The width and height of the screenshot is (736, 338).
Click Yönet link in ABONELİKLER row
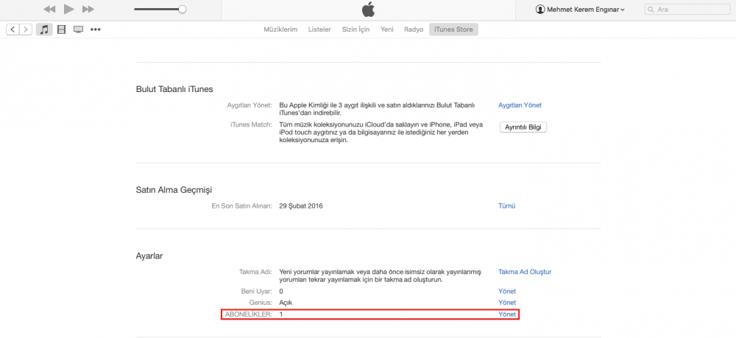click(507, 314)
